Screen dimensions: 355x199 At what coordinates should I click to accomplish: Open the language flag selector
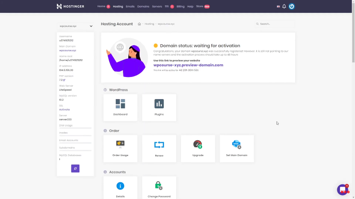[x=278, y=7]
